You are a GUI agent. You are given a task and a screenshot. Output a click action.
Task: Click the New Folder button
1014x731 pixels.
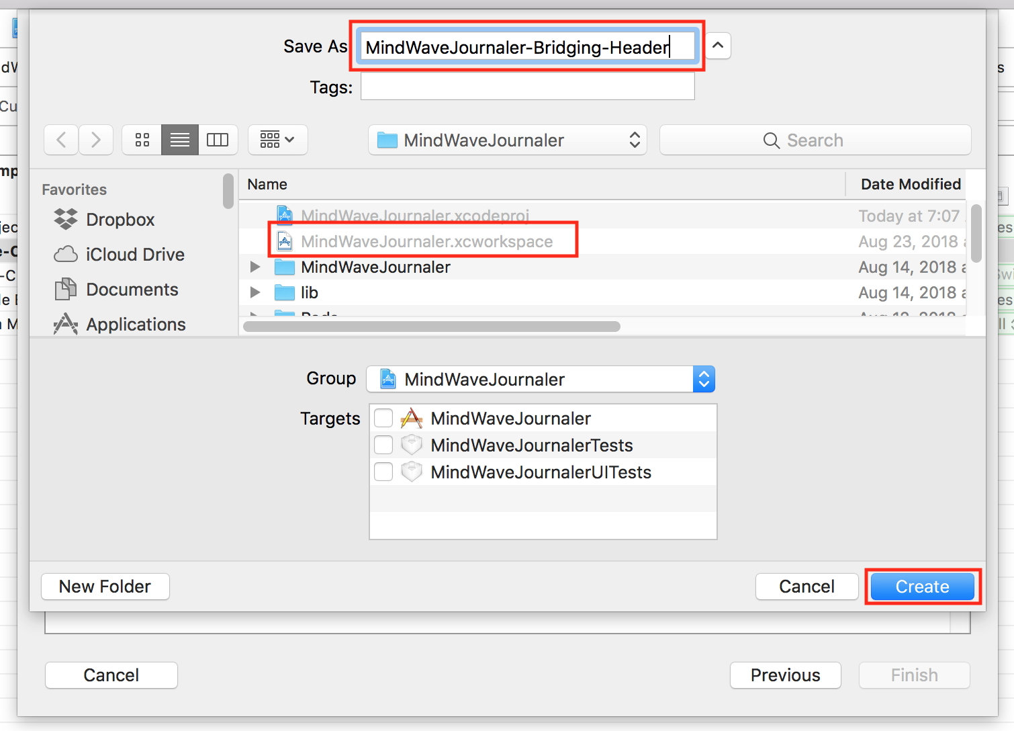click(x=105, y=587)
